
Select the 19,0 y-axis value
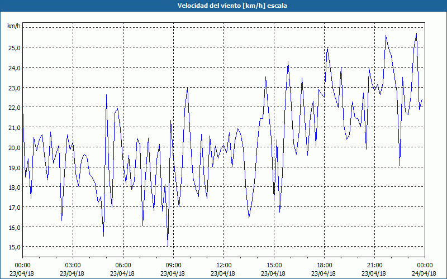14,167
